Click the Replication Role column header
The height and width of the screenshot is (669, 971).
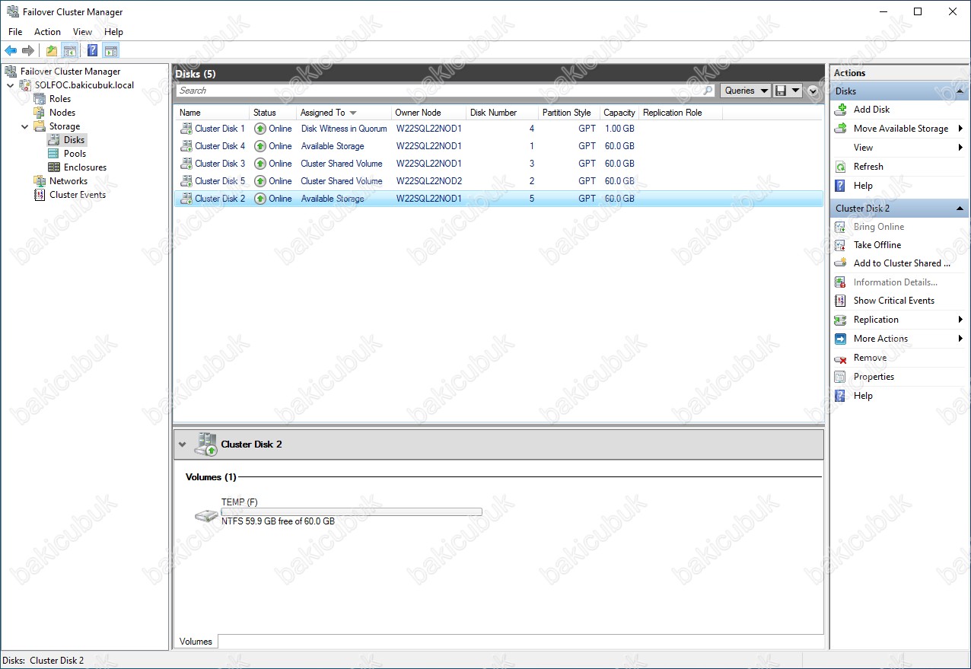pyautogui.click(x=680, y=113)
